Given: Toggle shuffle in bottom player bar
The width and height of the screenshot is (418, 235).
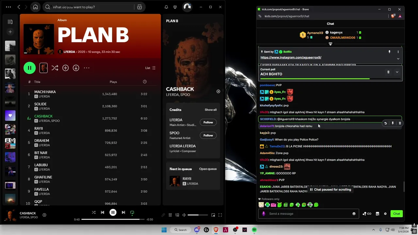Looking at the screenshot, I should (94, 212).
